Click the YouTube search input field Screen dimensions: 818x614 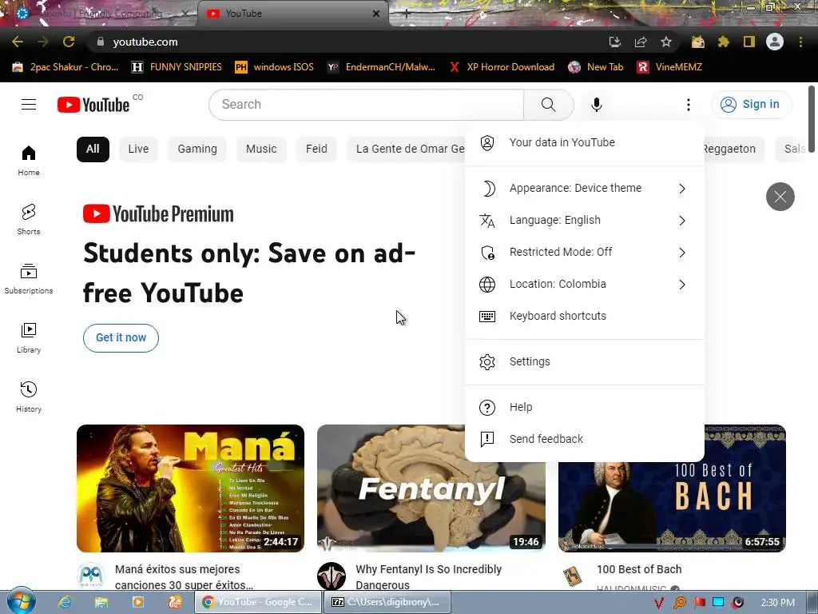pos(366,105)
